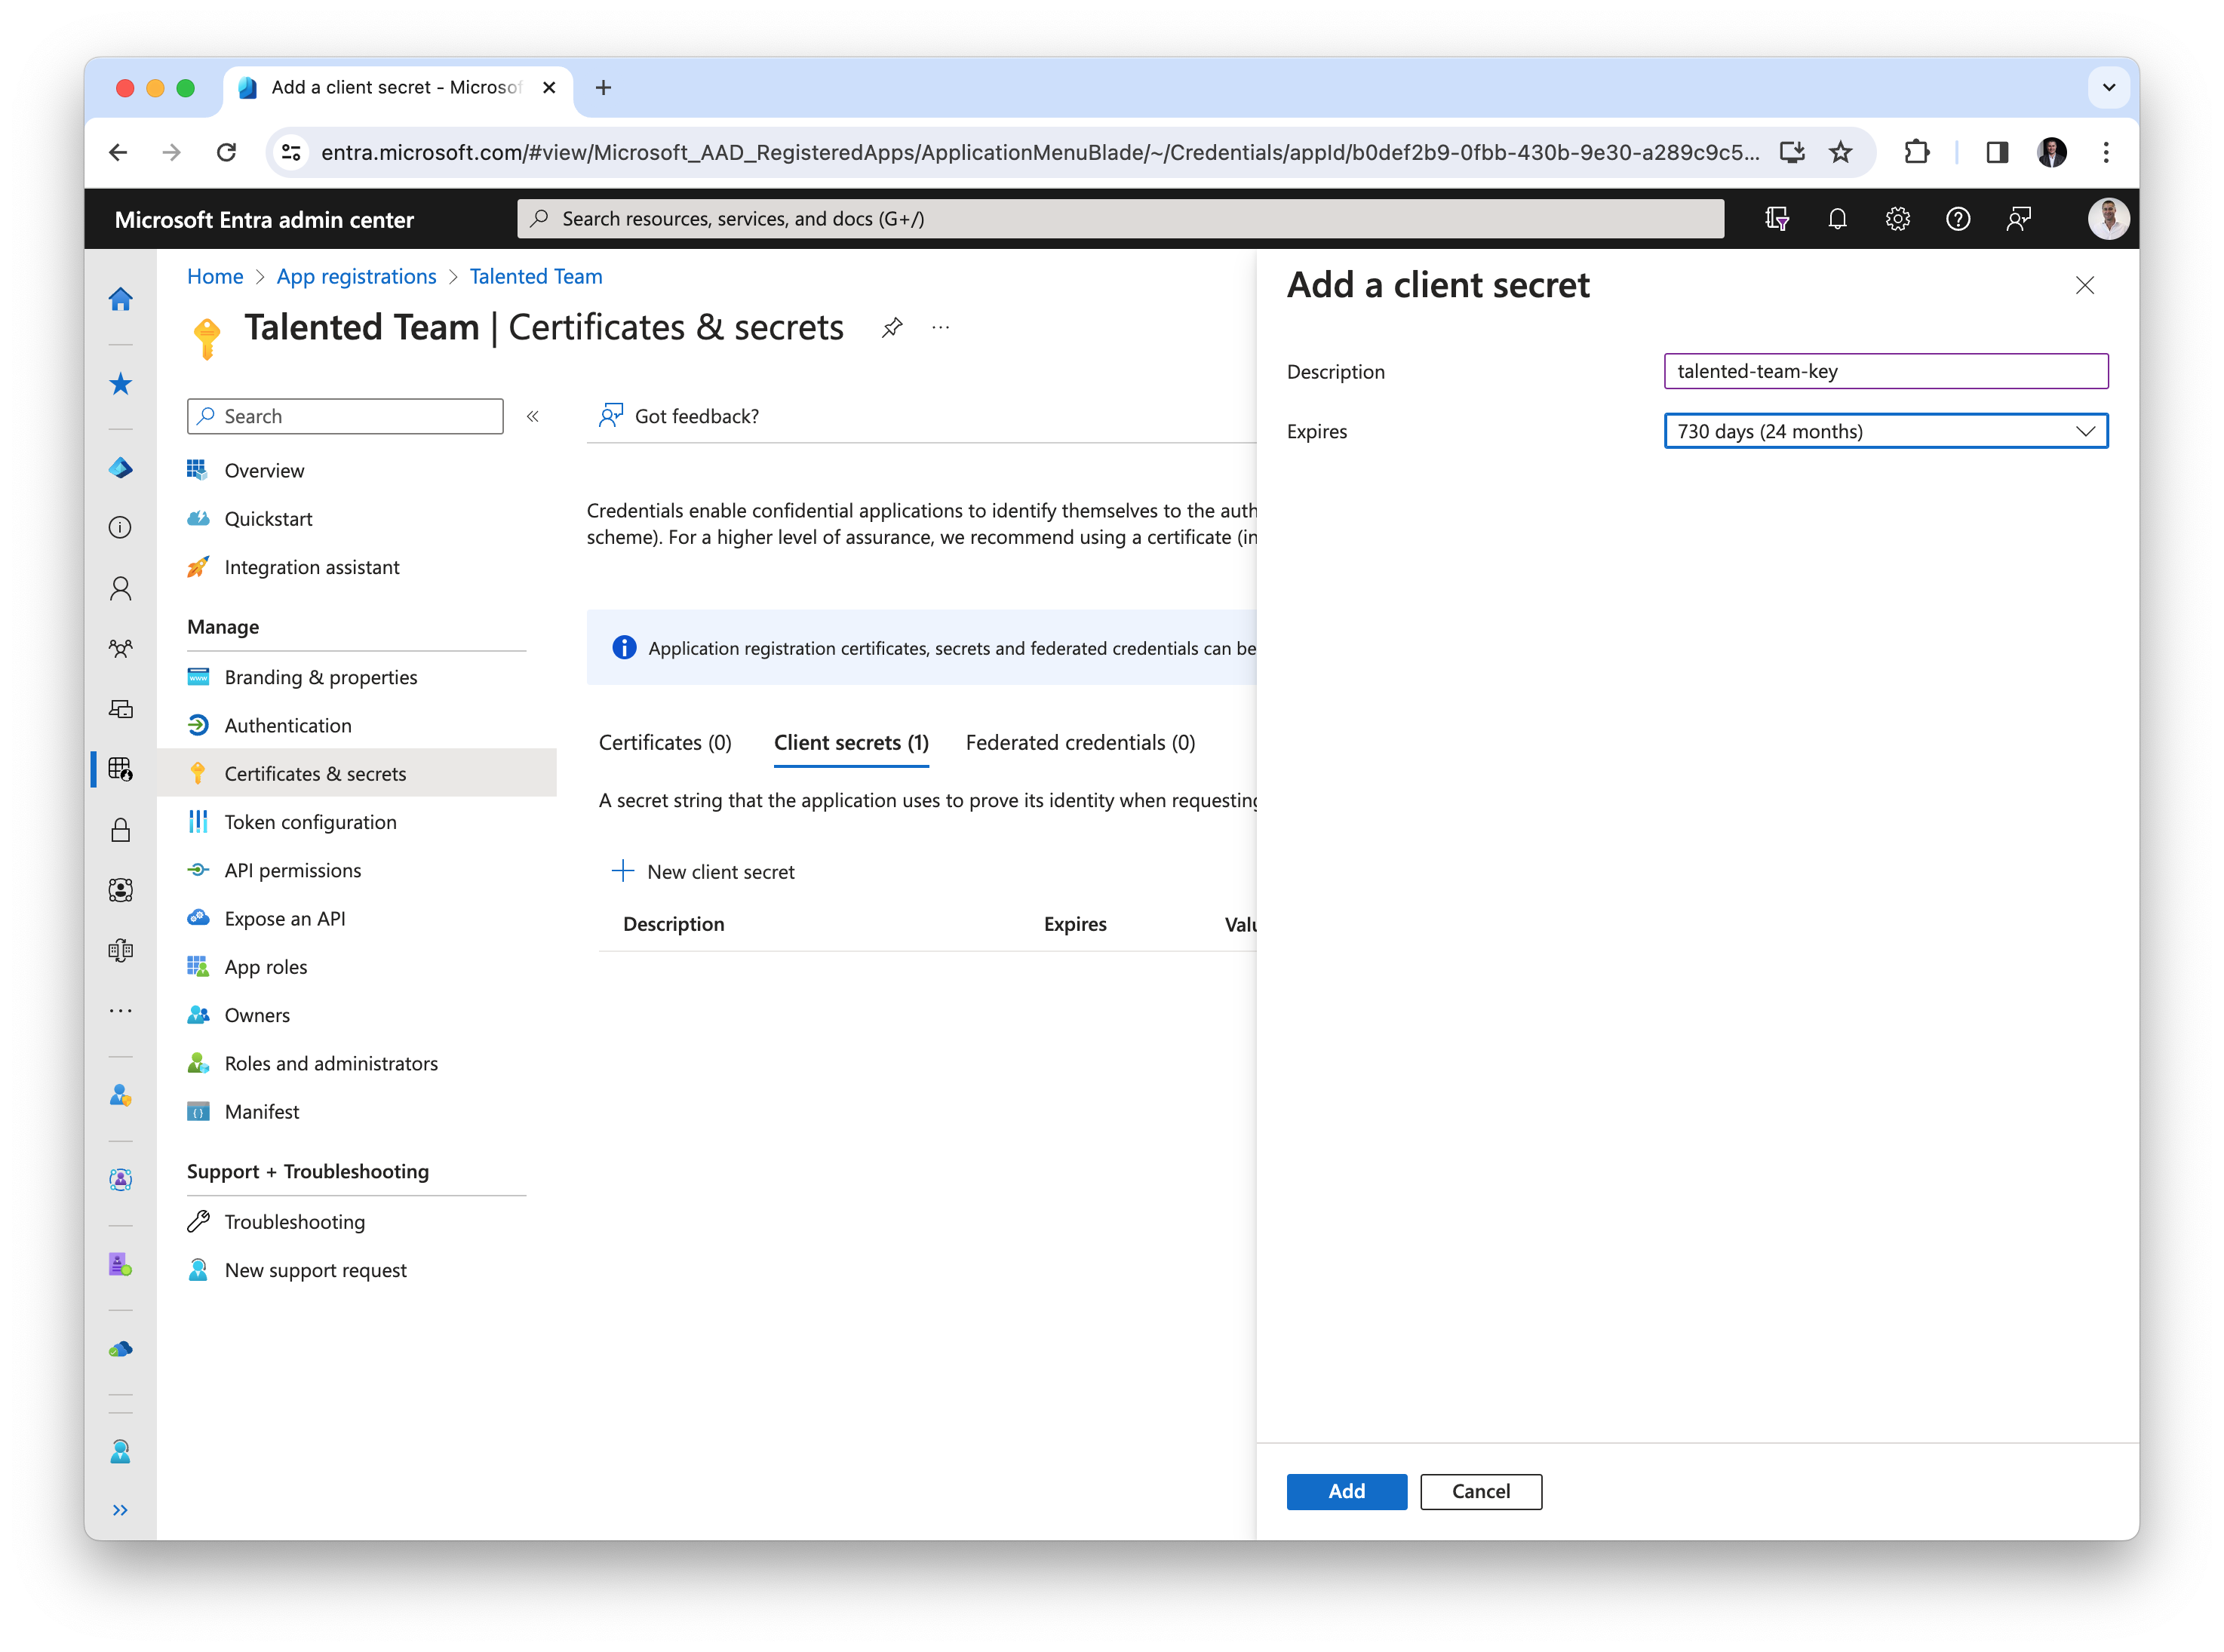Open Chrome three-dot menu
2224x1652 pixels.
(x=2106, y=152)
